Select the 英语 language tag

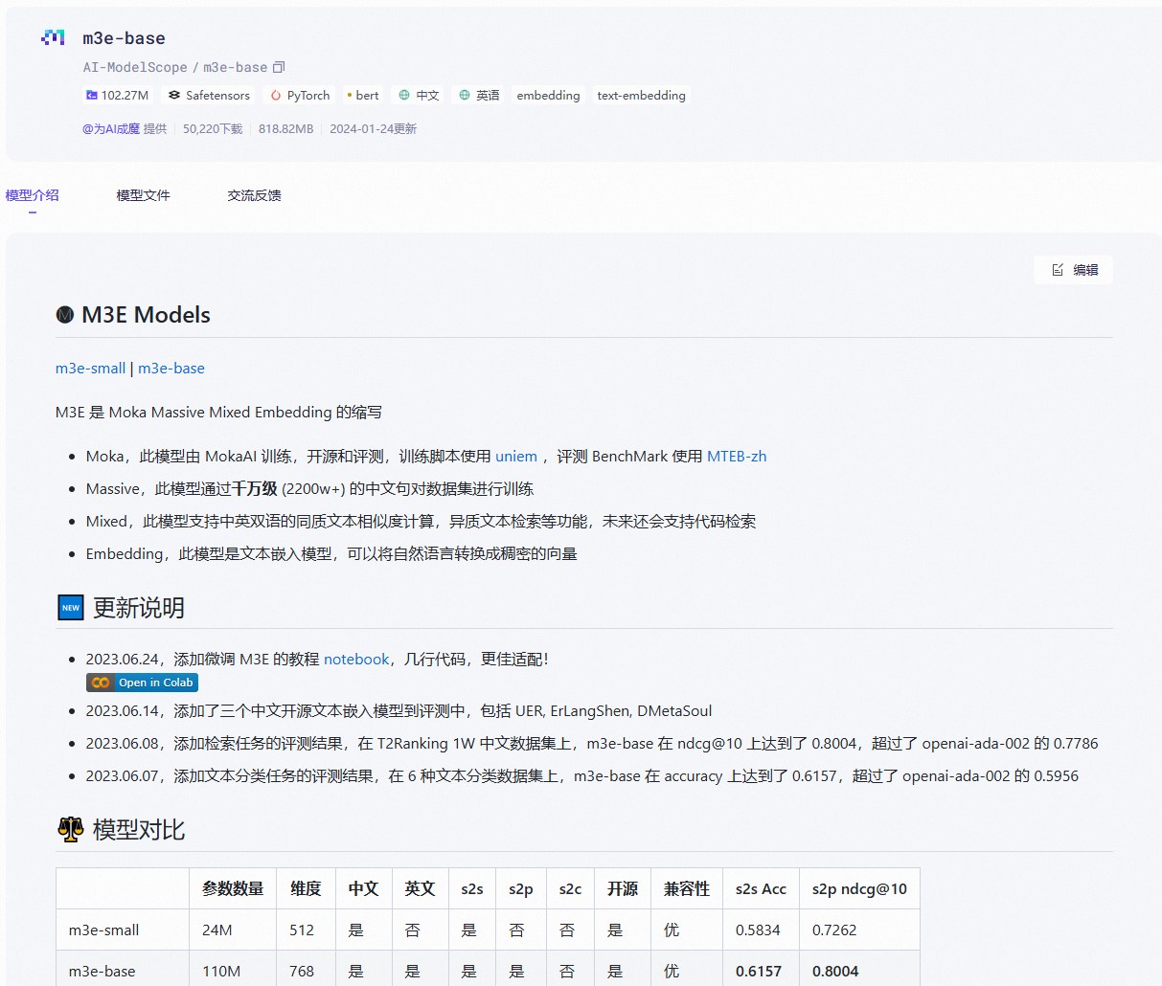[x=479, y=95]
